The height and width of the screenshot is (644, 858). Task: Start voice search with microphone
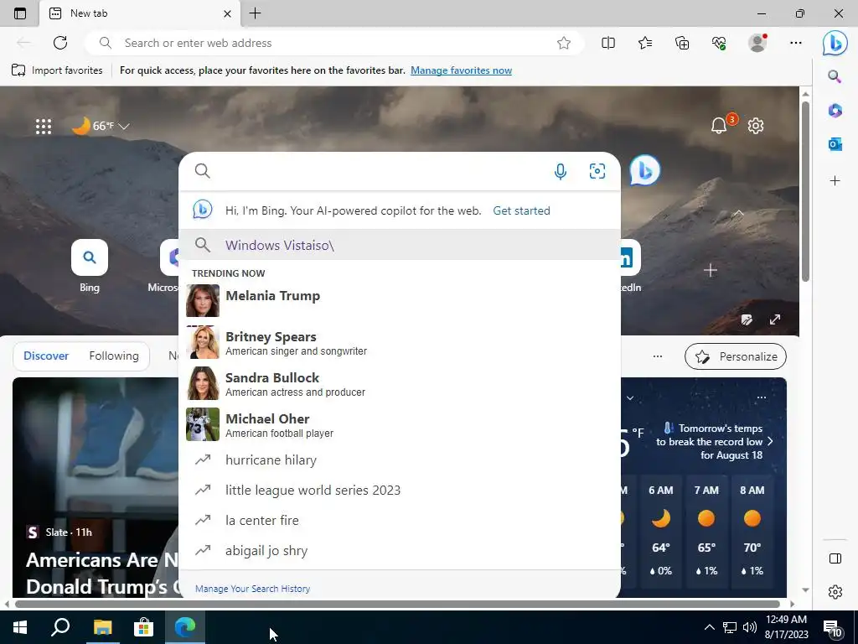560,171
